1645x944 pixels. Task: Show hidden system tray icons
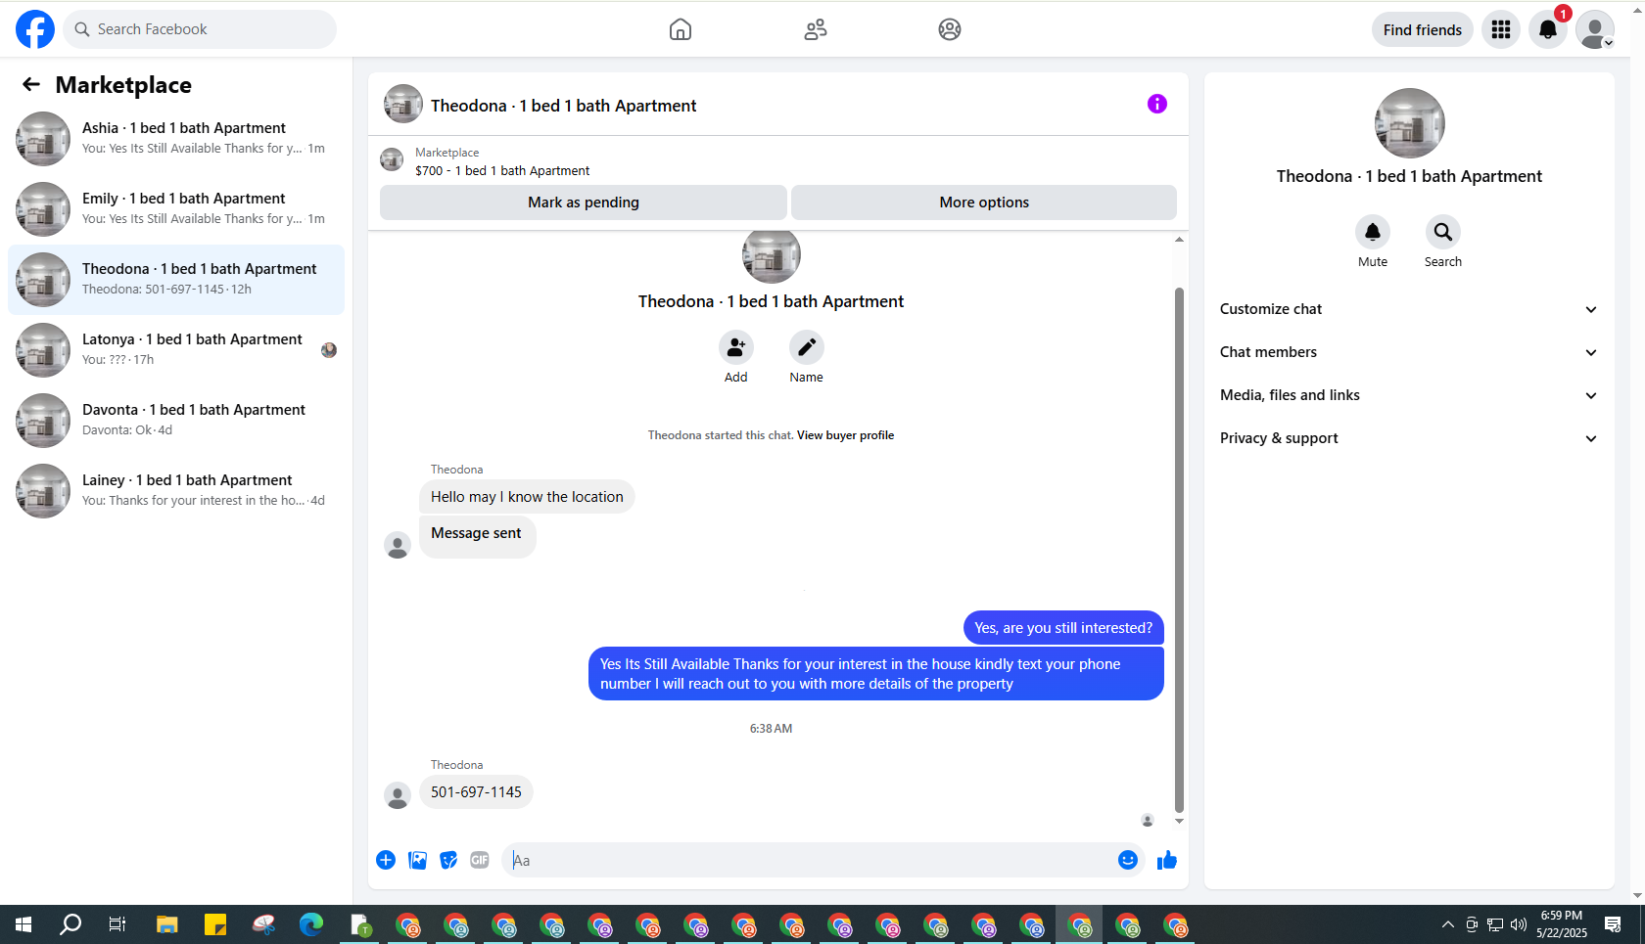click(1447, 924)
